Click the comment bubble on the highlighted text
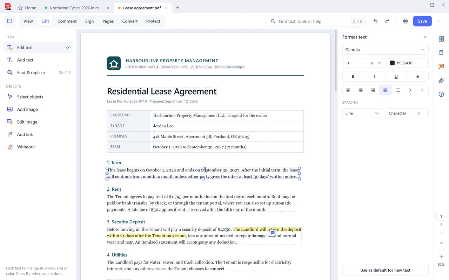The image size is (449, 280). click(x=273, y=233)
